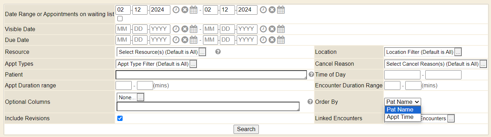Open the Appt Type Filter ellipsis button
This screenshot has height=137, width=491.
point(194,64)
